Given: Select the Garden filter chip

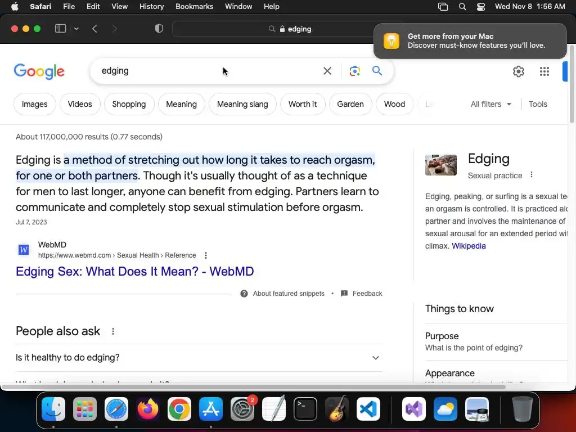Looking at the screenshot, I should coord(350,104).
